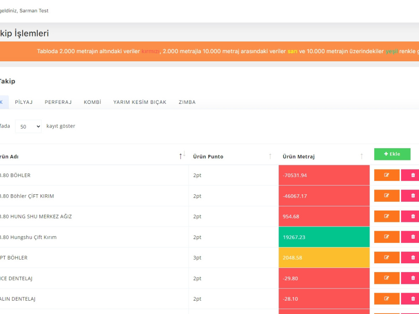This screenshot has height=314, width=419.
Task: Delete the 3.80 BÖHLER row
Action: tap(410, 175)
